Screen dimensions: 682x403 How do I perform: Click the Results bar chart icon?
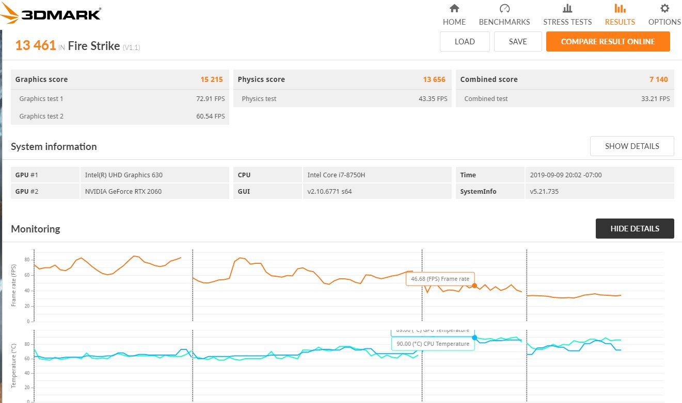click(620, 8)
